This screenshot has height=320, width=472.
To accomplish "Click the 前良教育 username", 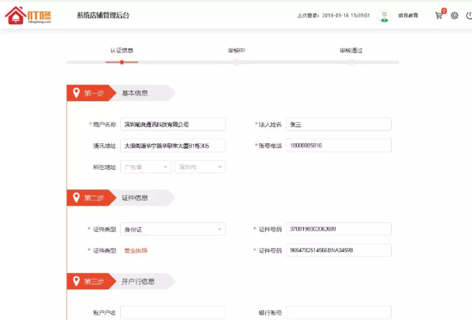I will 408,15.
